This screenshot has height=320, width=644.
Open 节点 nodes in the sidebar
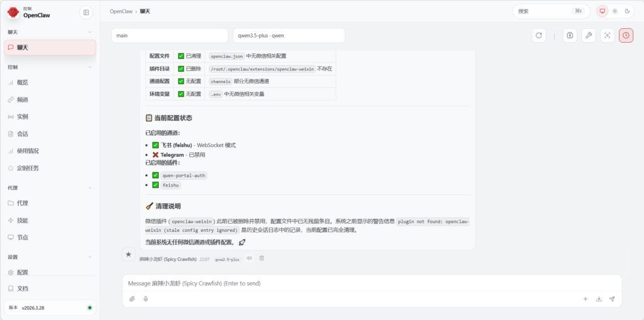tap(50, 238)
